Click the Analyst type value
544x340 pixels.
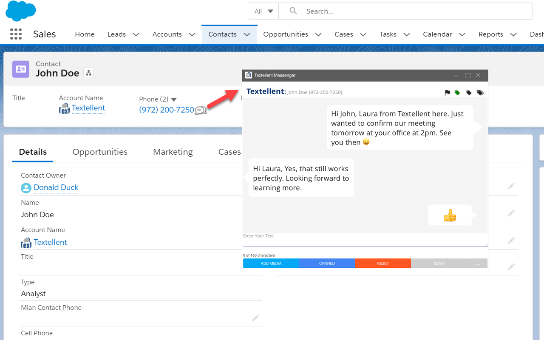tap(33, 294)
